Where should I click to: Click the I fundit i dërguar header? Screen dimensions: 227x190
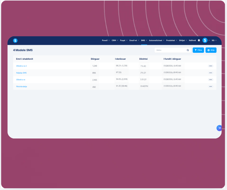172,59
